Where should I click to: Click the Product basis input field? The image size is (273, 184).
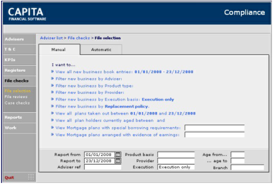coord(176,154)
